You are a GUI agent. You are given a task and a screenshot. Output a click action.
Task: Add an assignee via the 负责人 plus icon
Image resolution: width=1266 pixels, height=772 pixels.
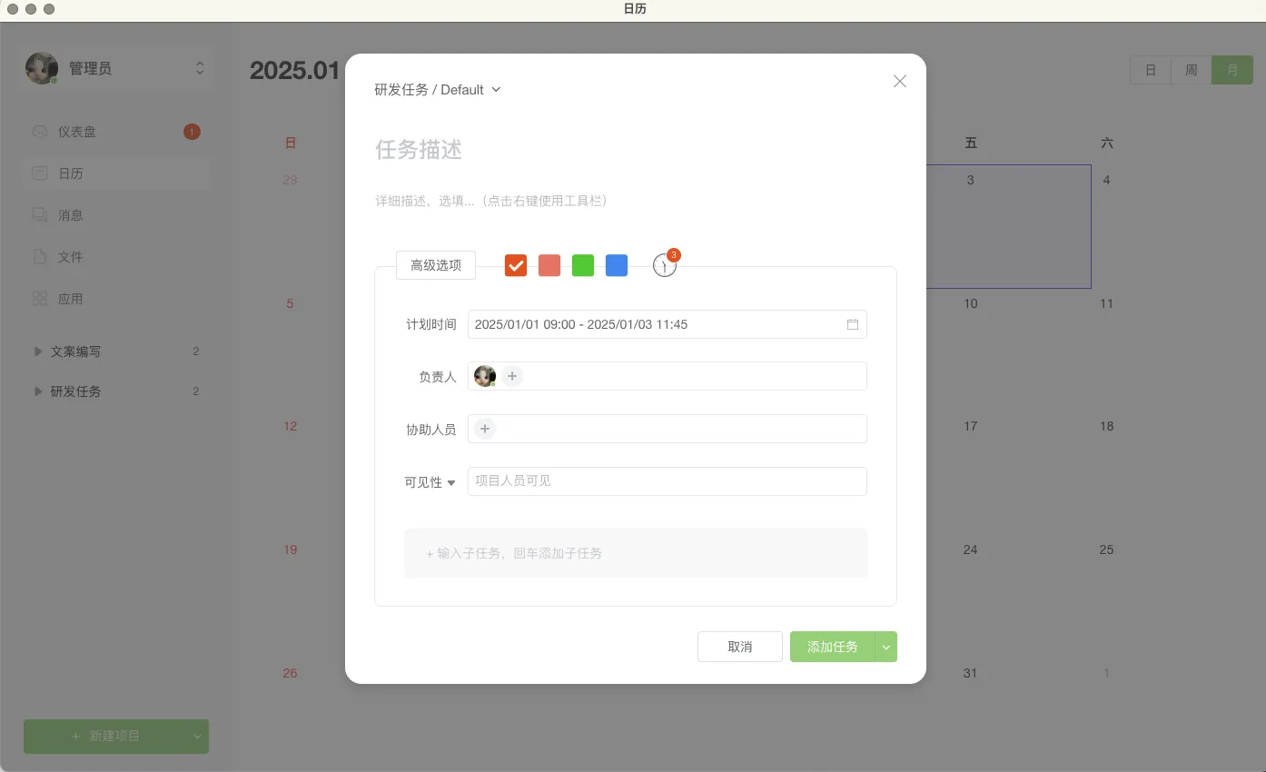(x=511, y=375)
